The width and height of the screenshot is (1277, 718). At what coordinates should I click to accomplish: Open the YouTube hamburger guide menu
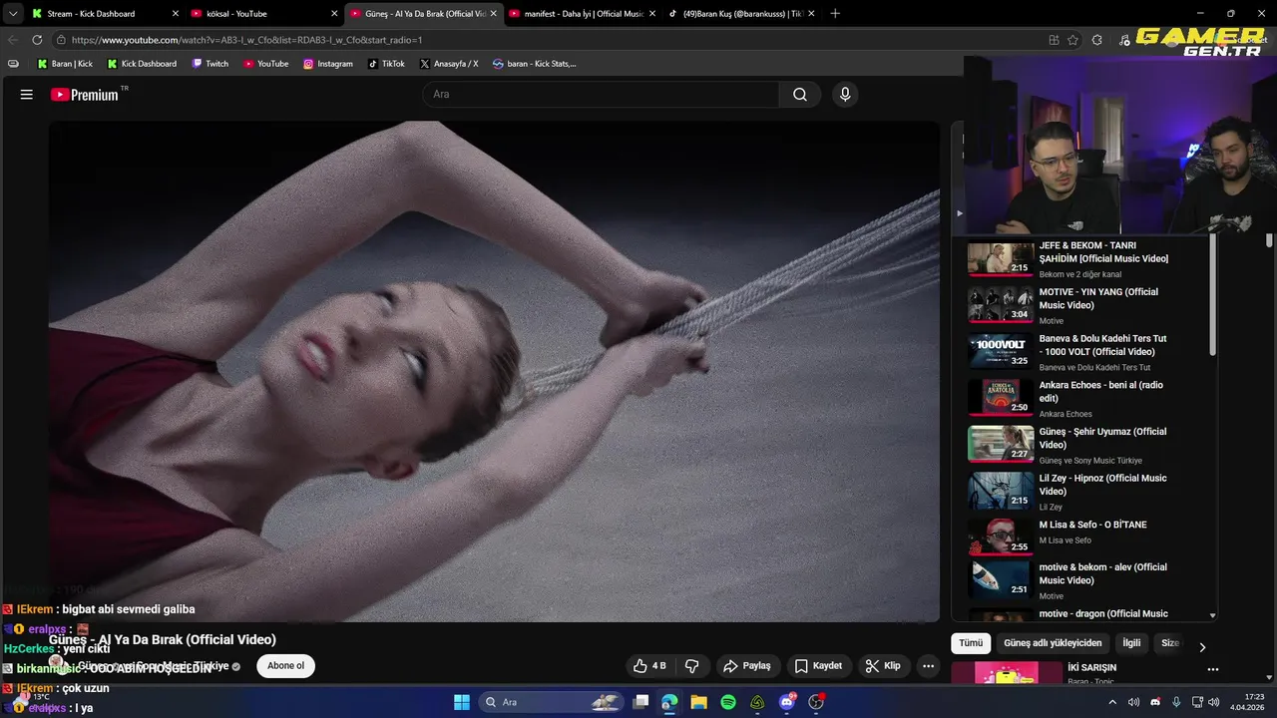click(27, 95)
